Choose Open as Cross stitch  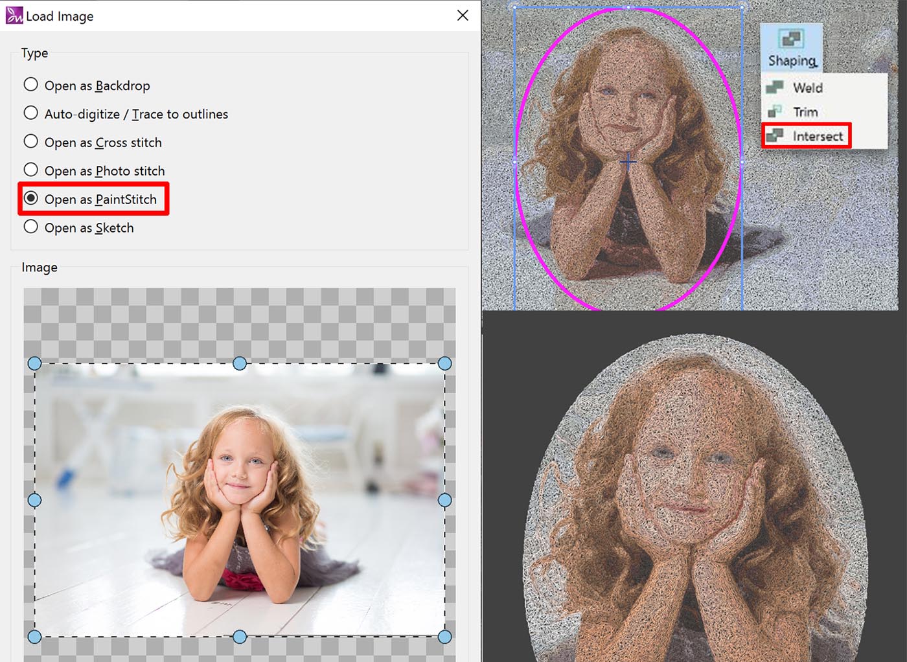(31, 142)
